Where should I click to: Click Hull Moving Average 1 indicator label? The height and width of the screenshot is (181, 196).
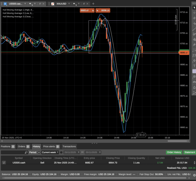18,10
